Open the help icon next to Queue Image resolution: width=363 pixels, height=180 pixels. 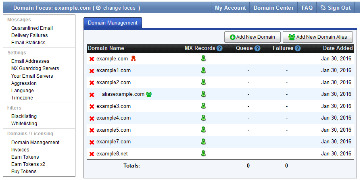point(257,48)
